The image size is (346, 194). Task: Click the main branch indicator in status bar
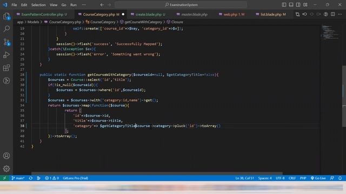click(x=18, y=178)
